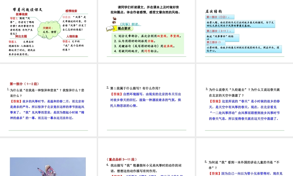The height and width of the screenshot is (176, 293).
Task: Open the 层次结构 slide
Action: pos(245,31)
